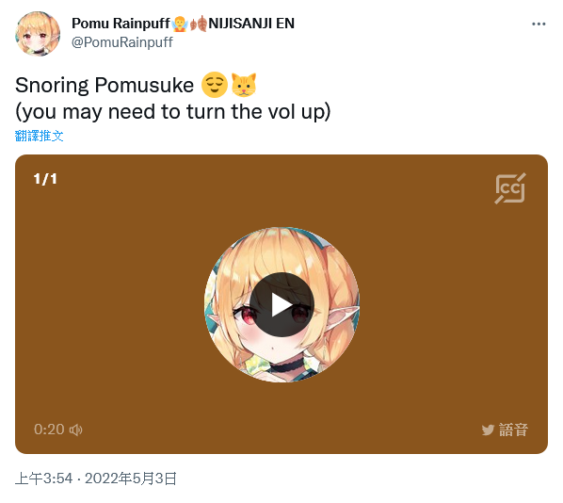Play the Snoring Pomusuke voice tweet
563x503 pixels.
click(281, 304)
